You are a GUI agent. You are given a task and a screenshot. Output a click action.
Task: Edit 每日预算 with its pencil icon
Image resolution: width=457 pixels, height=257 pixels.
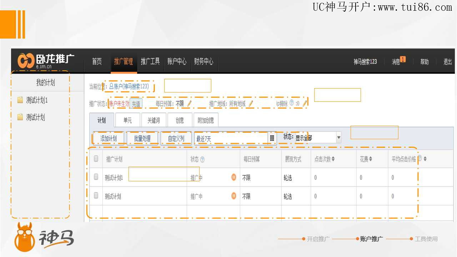[x=189, y=104]
